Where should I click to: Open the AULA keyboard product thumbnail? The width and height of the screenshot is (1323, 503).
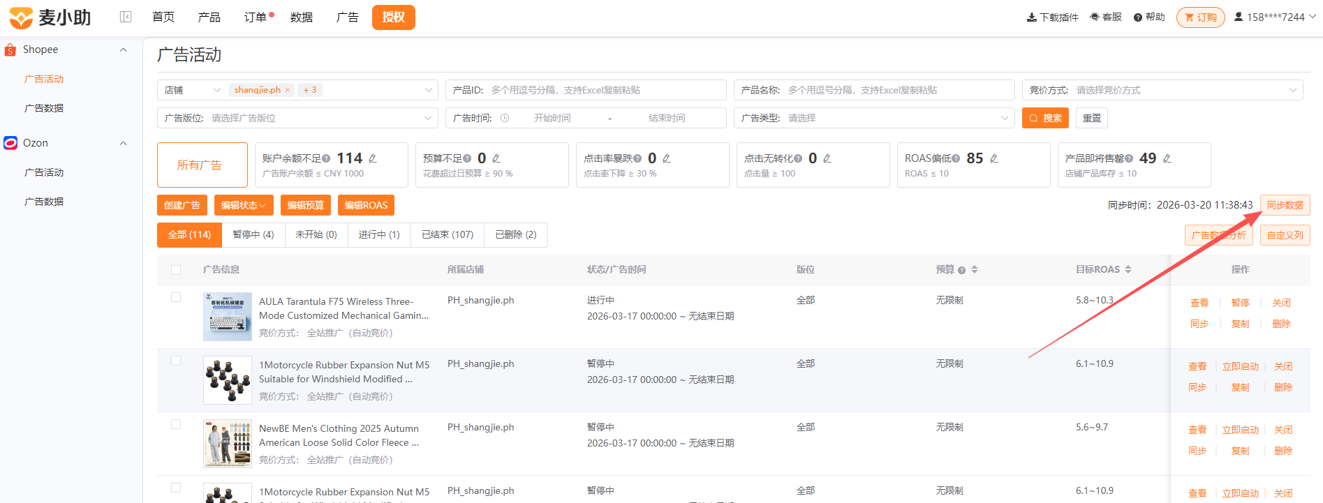point(228,317)
